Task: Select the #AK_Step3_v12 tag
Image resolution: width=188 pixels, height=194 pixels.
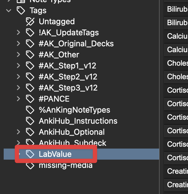Action: point(68,88)
